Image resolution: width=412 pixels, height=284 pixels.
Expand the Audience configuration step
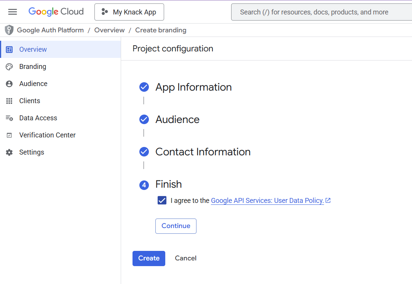coord(177,120)
